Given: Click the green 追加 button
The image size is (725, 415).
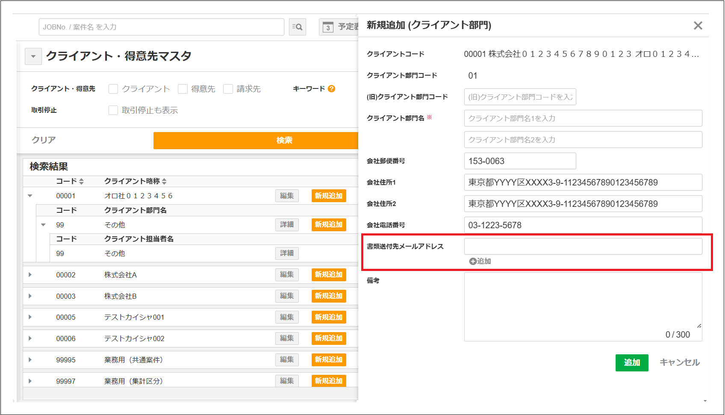Looking at the screenshot, I should point(631,363).
